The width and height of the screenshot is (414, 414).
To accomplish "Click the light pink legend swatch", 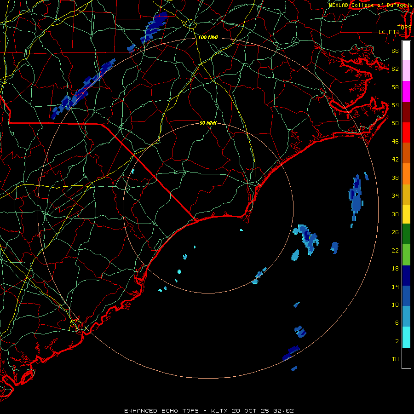I will (x=406, y=71).
